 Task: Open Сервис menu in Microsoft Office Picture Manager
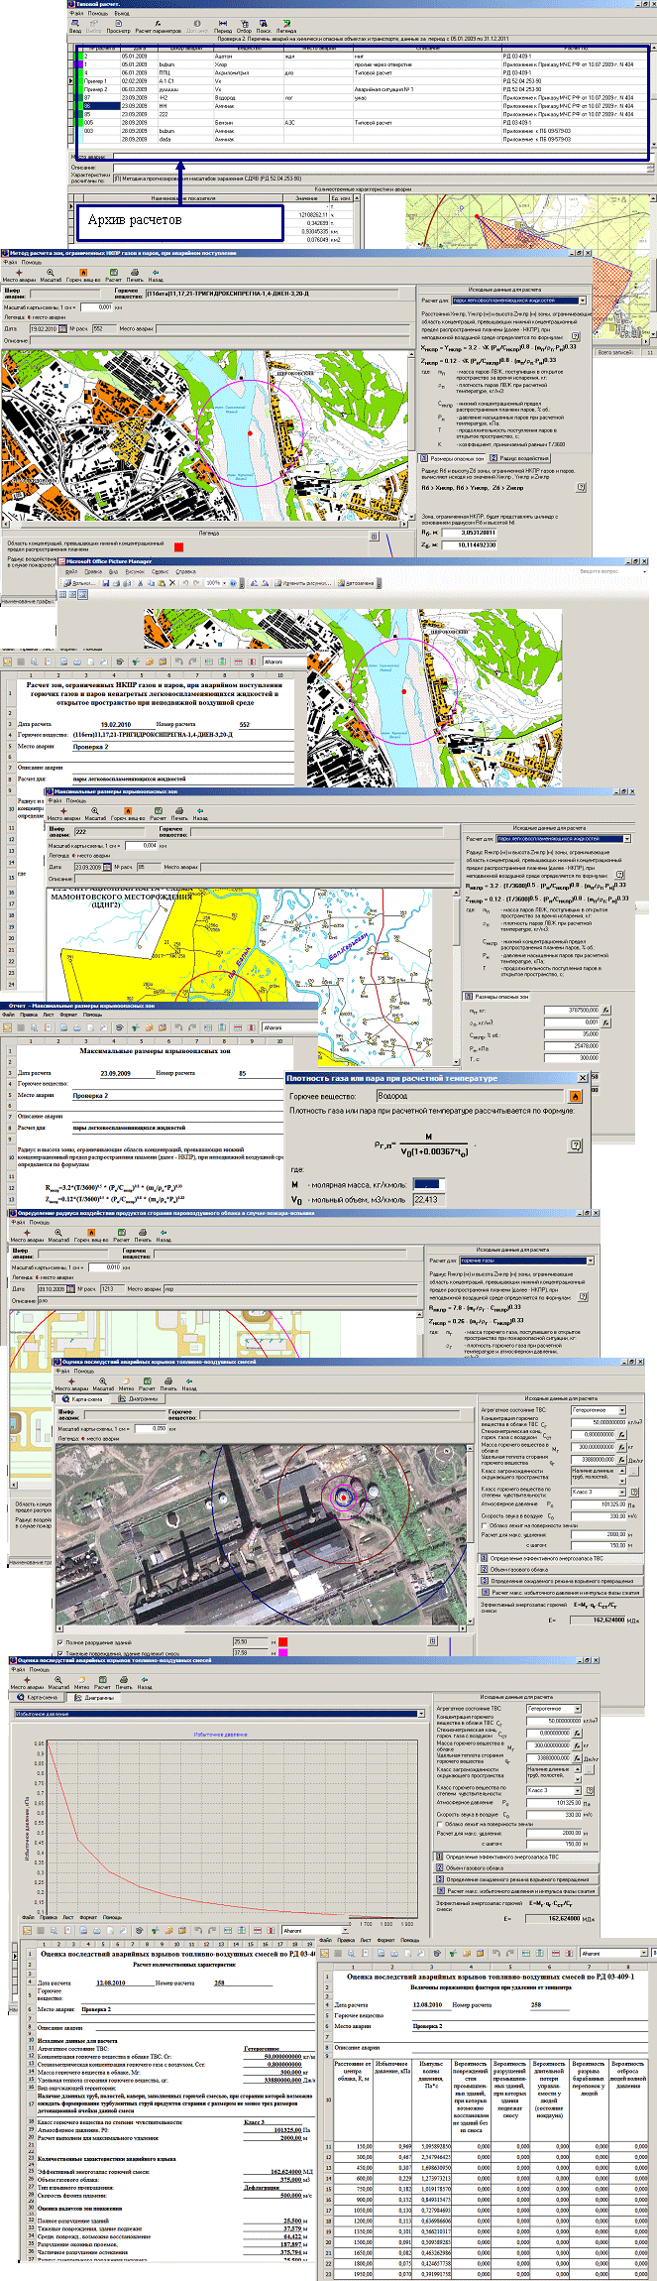point(161,572)
